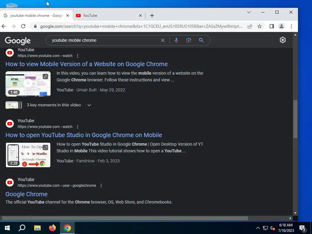Share this page icon in address bar

(250, 26)
